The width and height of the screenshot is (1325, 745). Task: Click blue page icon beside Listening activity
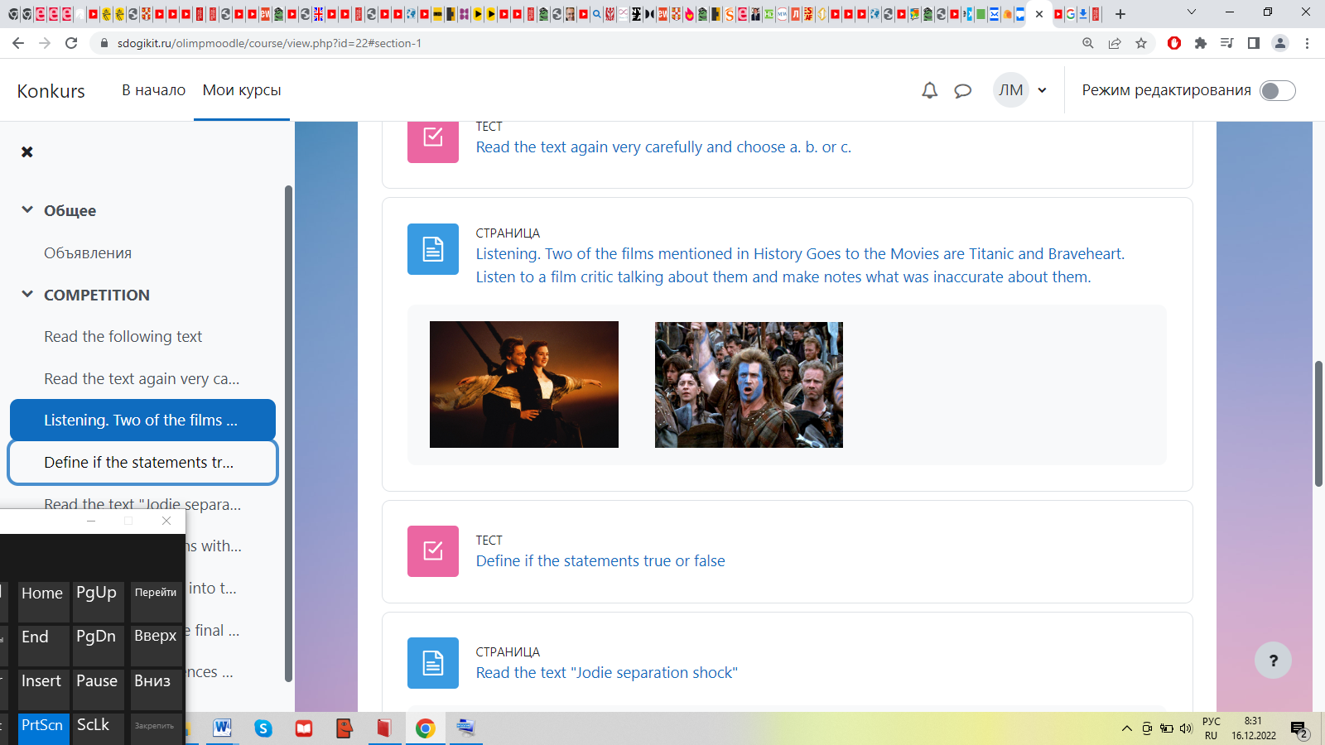pyautogui.click(x=433, y=249)
